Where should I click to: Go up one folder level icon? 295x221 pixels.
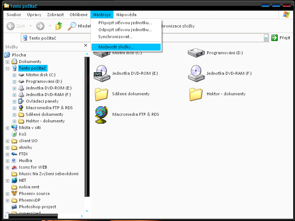point(59,26)
